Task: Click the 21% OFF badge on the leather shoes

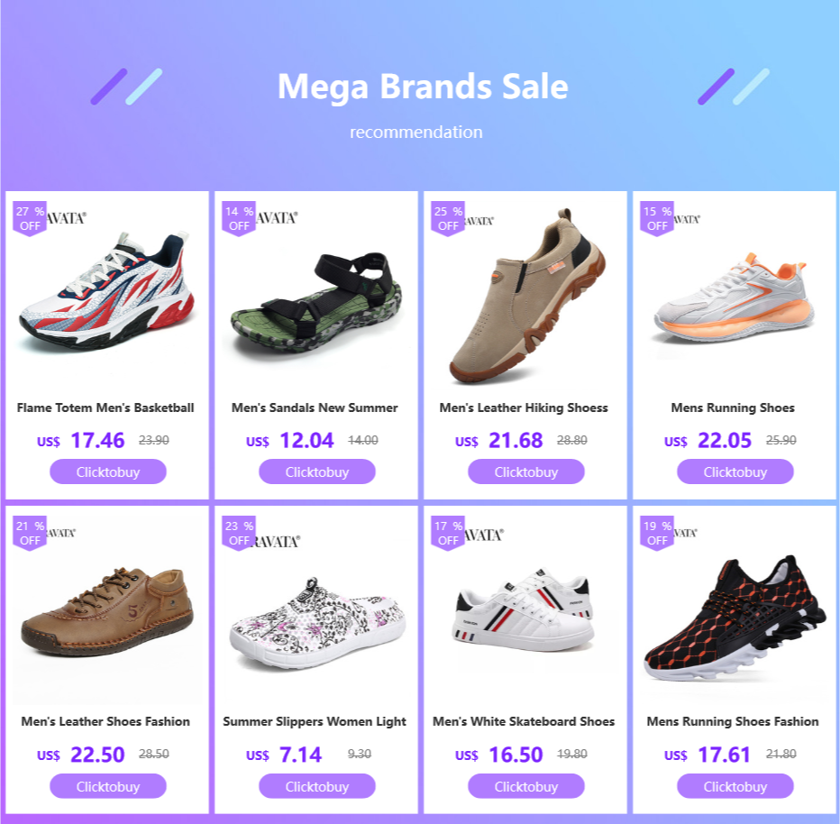Action: pos(30,533)
